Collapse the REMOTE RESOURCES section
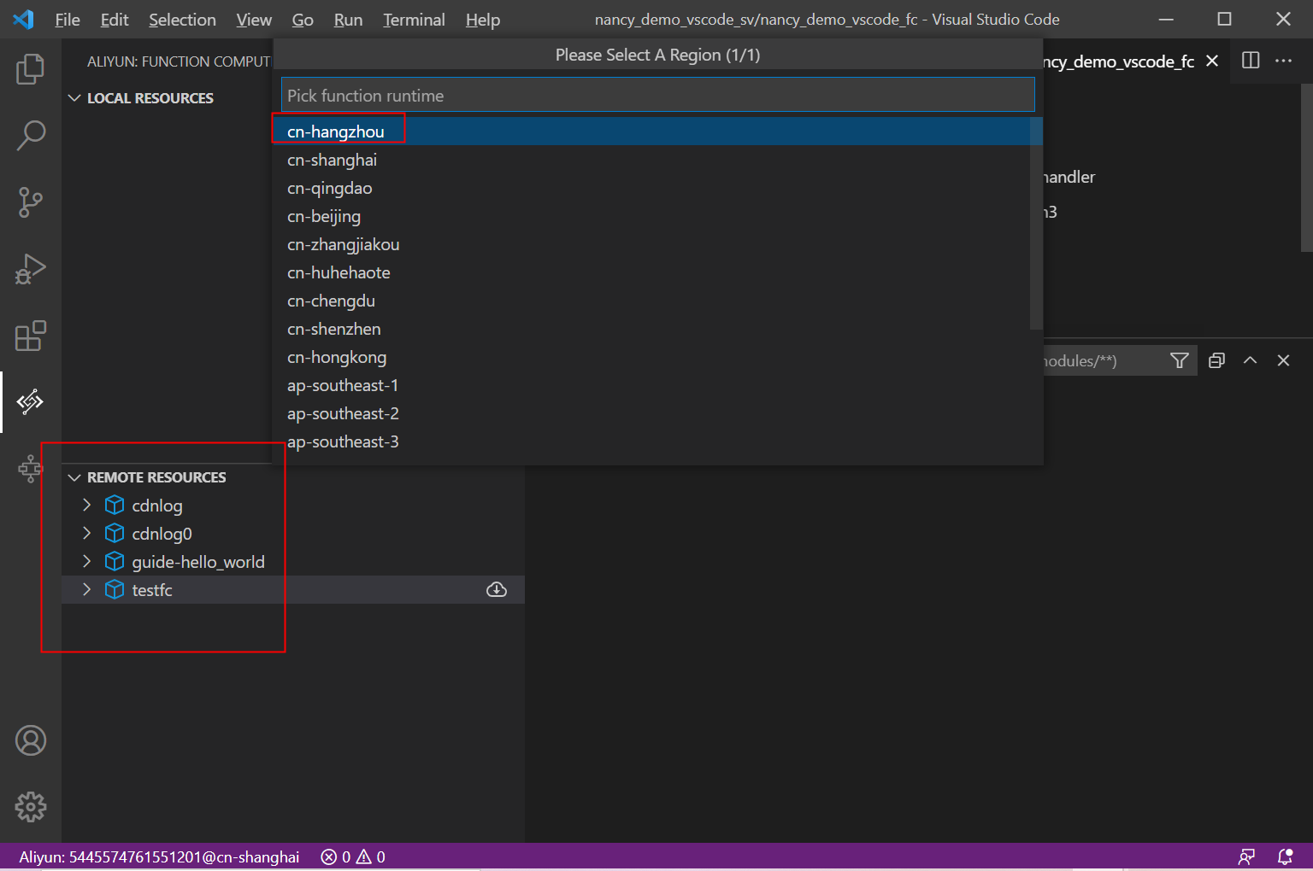 coord(74,477)
